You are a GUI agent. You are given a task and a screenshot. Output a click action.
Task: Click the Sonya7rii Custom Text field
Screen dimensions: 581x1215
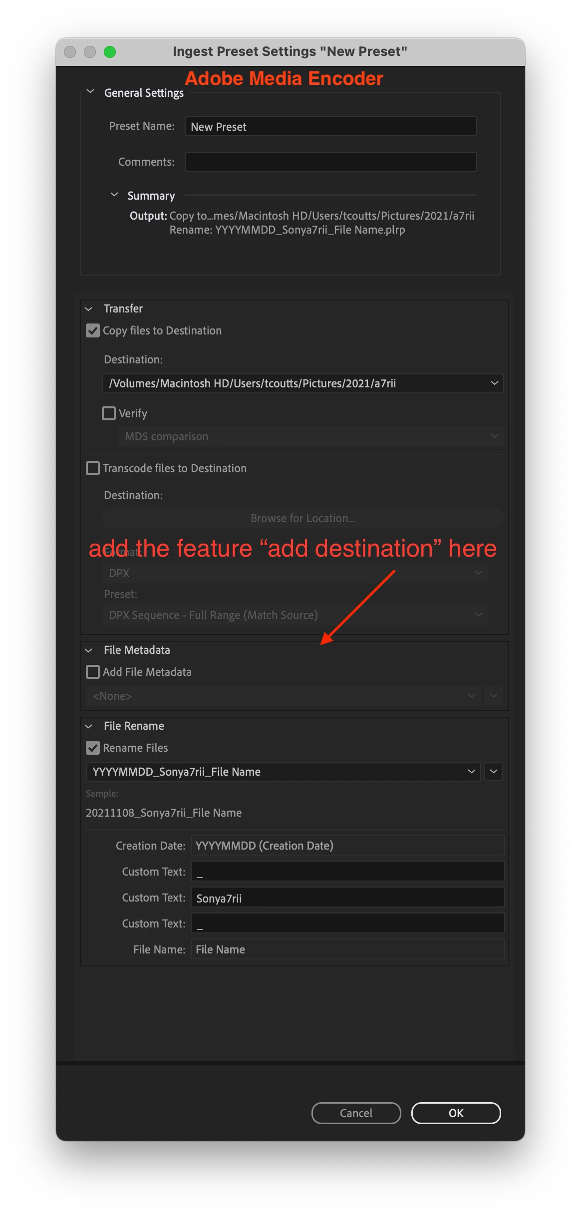tap(347, 898)
